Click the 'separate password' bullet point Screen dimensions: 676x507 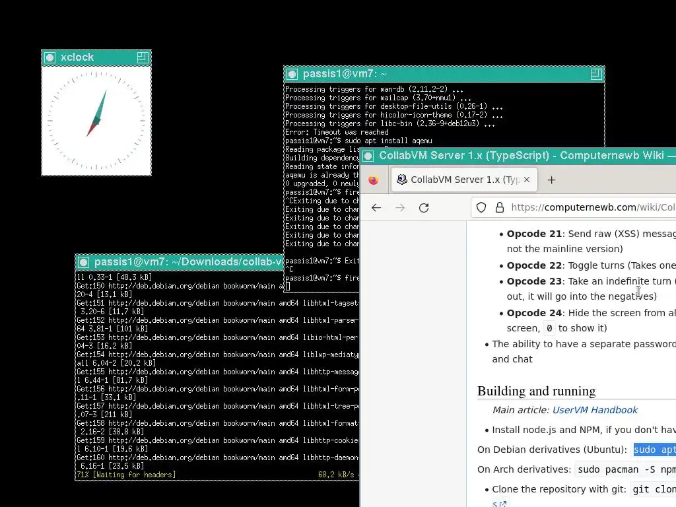point(584,351)
